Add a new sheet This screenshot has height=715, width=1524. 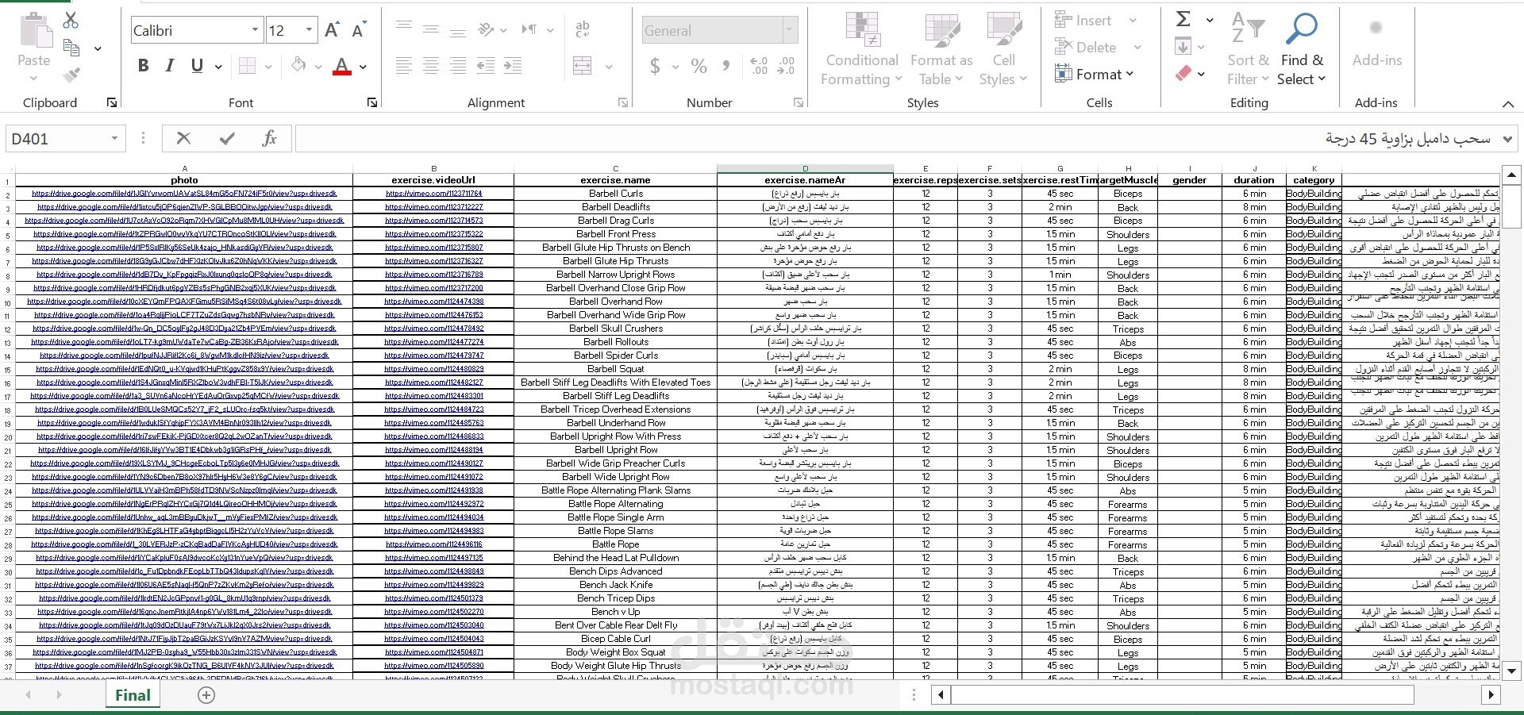pos(206,696)
